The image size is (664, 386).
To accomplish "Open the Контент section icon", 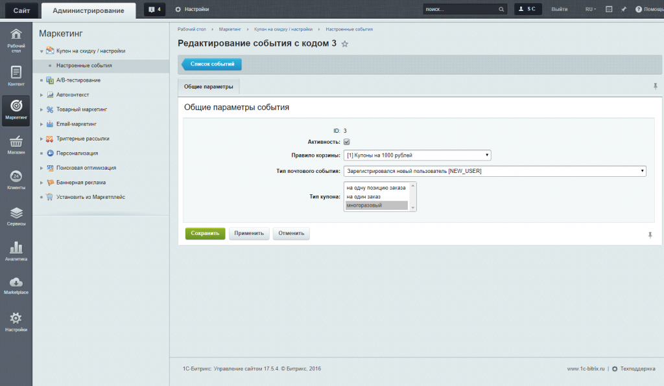I will coord(16,76).
